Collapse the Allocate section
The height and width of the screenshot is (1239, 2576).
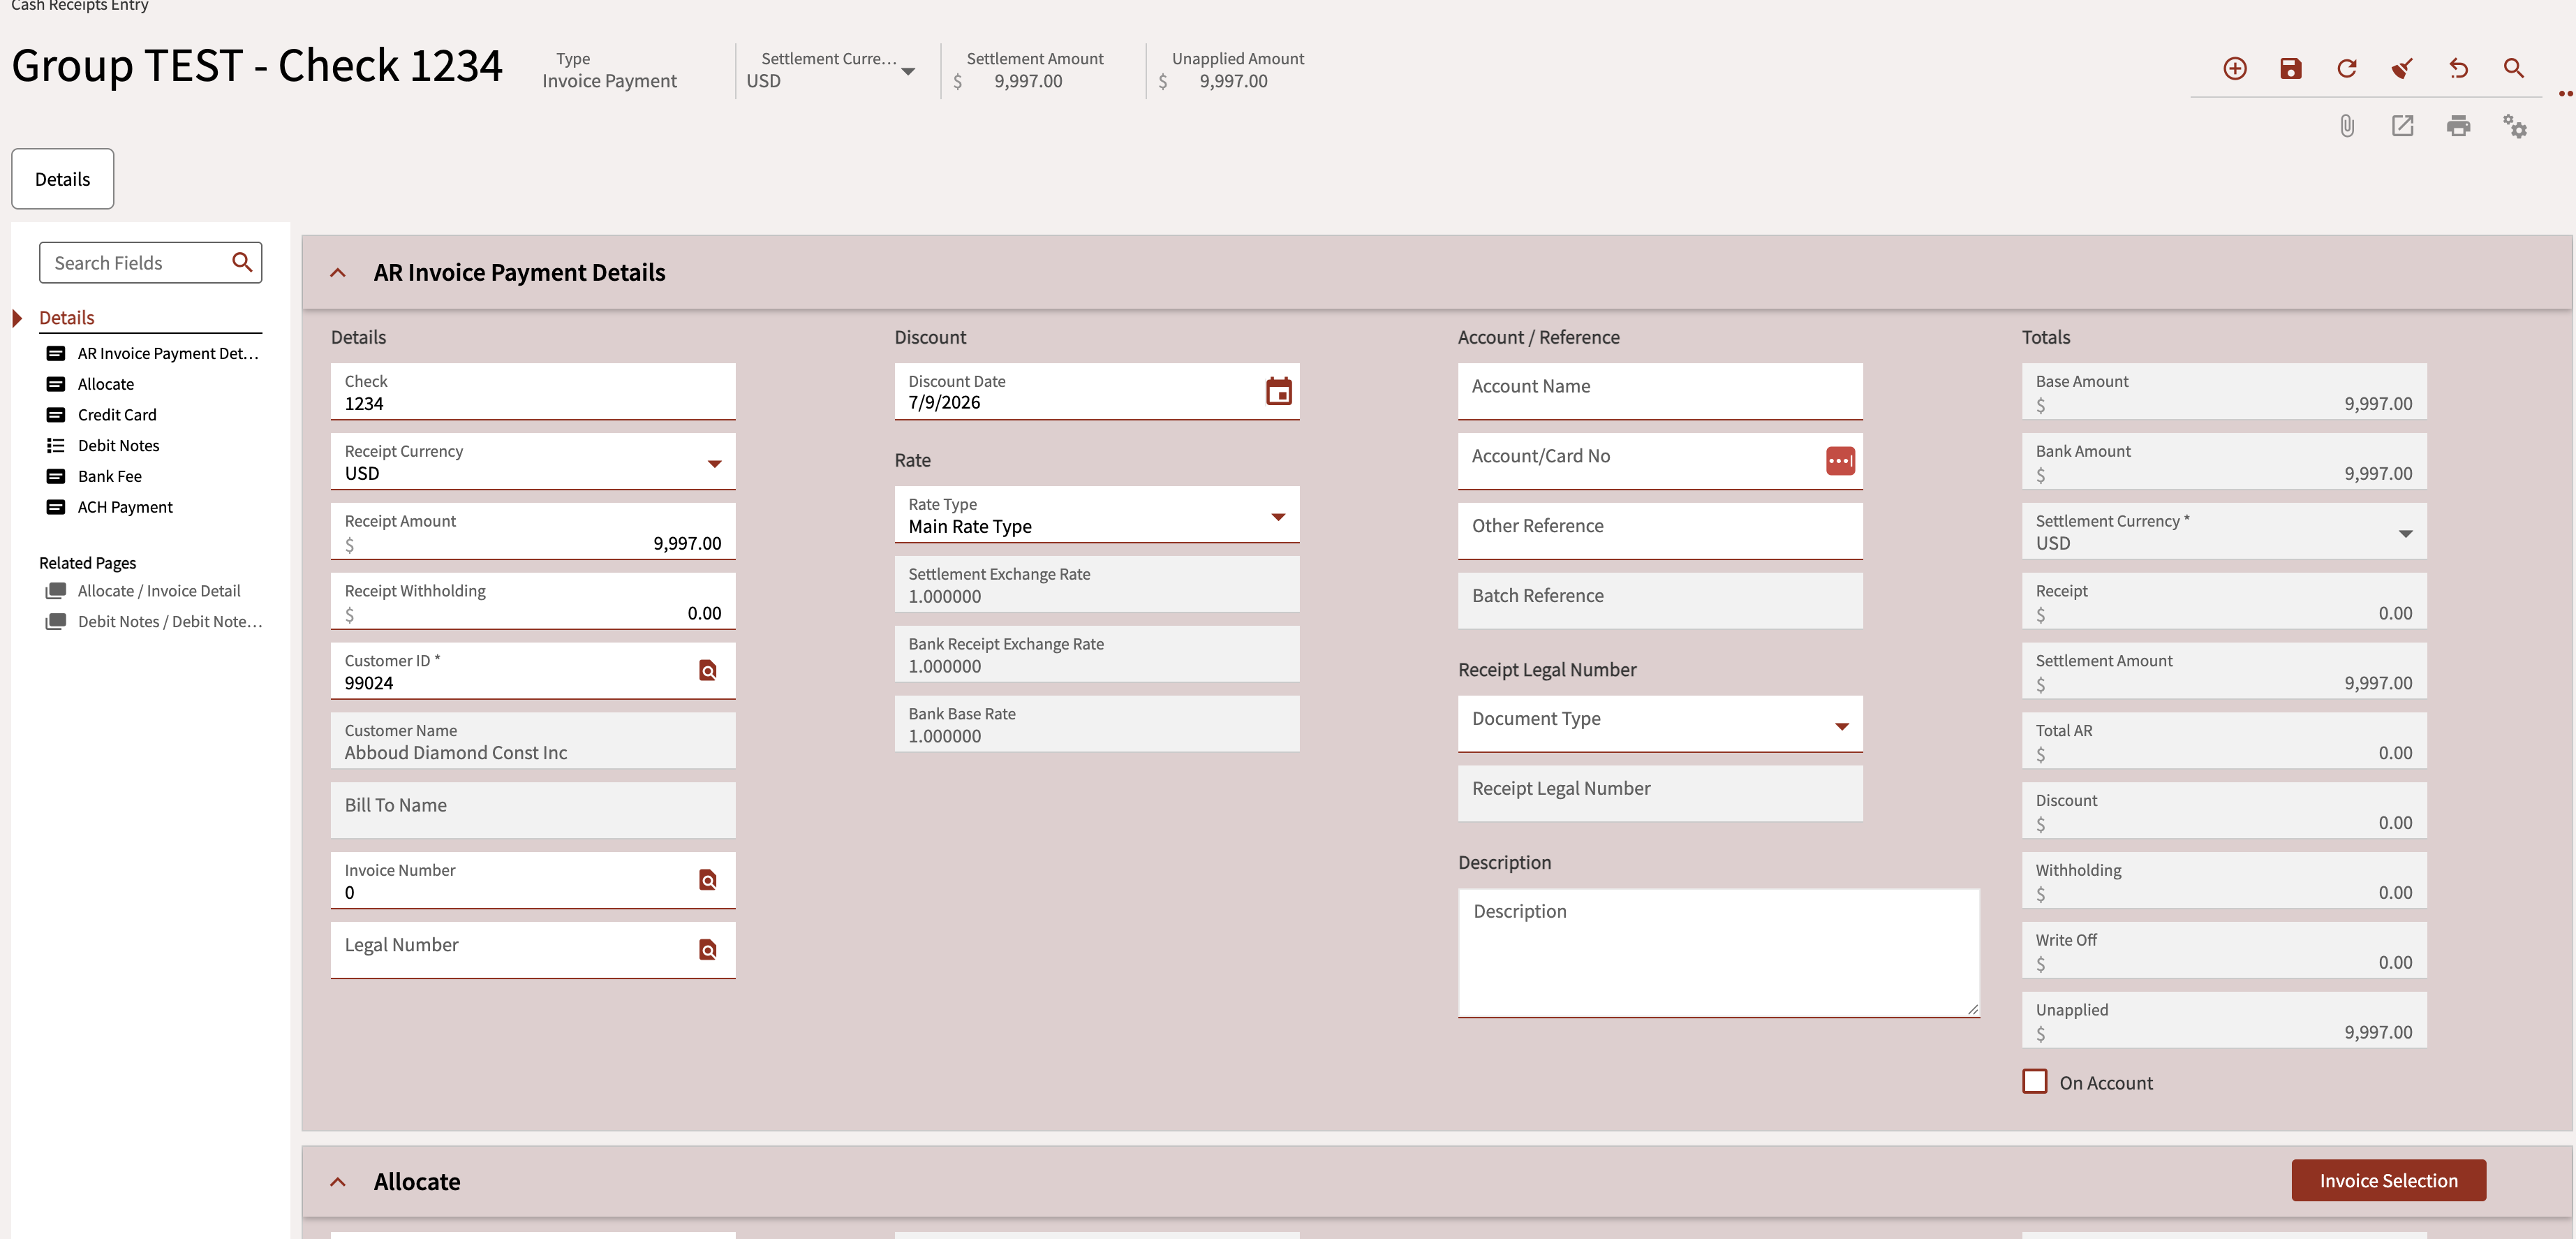click(x=338, y=1182)
